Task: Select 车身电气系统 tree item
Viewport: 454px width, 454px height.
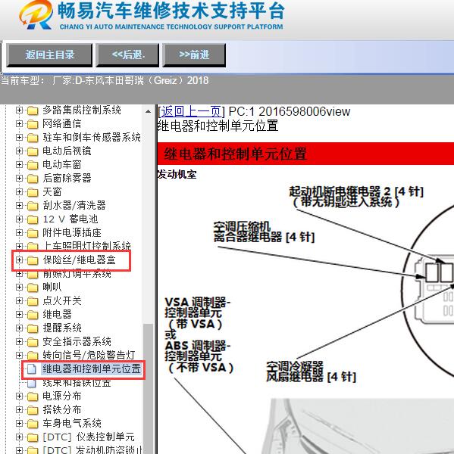Action: coord(72,423)
